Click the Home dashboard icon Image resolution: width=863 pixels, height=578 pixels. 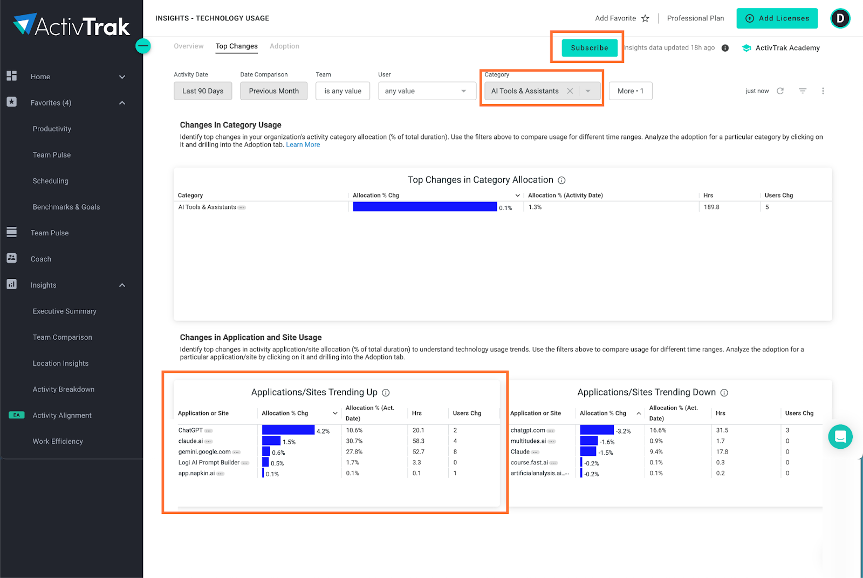click(11, 76)
